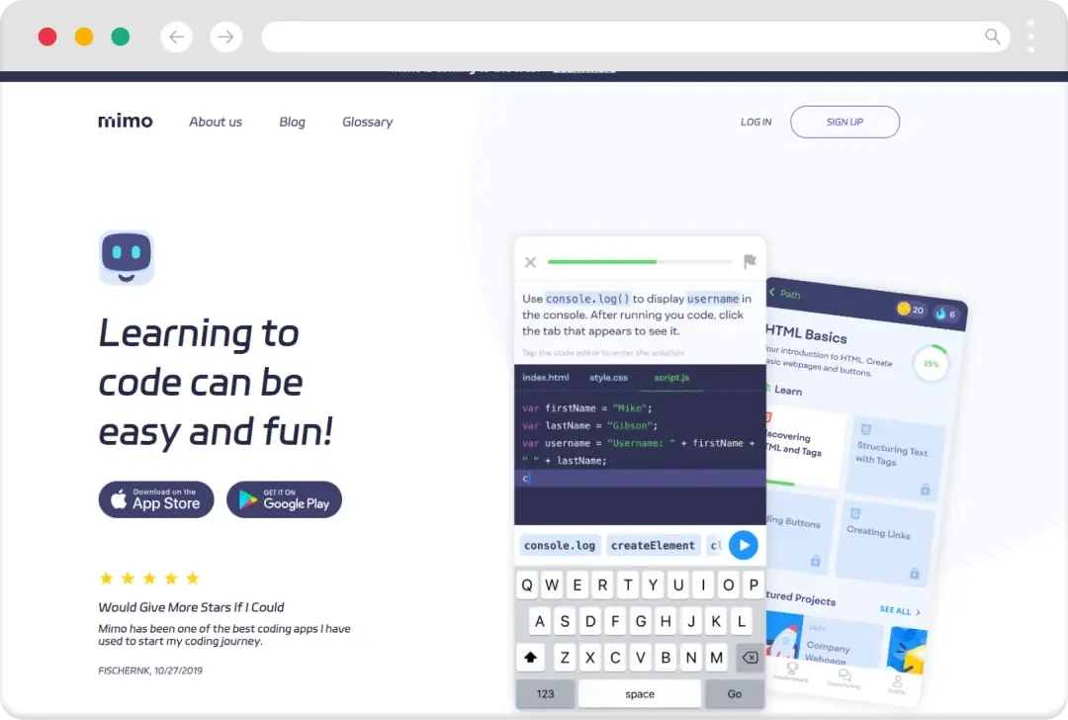Insert console.log suggestion chip
The image size is (1068, 720).
click(x=560, y=546)
